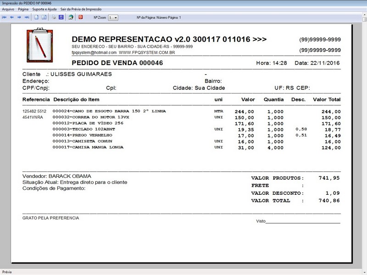This screenshot has width=367, height=275.
Task: Click reference 4541VNRA
Action: [33, 117]
